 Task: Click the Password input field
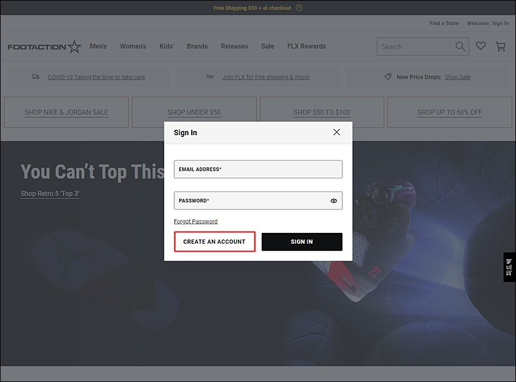point(258,201)
